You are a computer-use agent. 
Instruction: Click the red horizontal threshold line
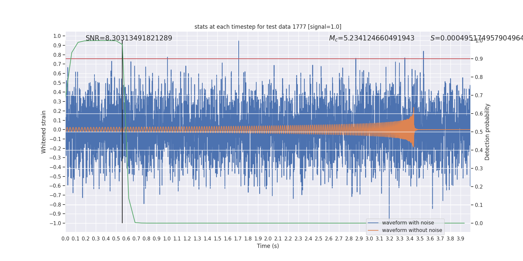coord(268,59)
